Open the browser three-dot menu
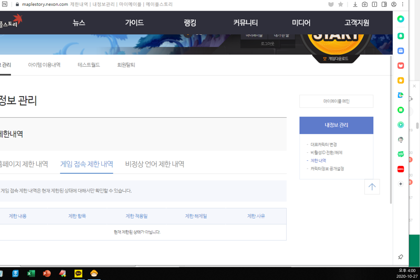The image size is (420, 280). [403, 4]
